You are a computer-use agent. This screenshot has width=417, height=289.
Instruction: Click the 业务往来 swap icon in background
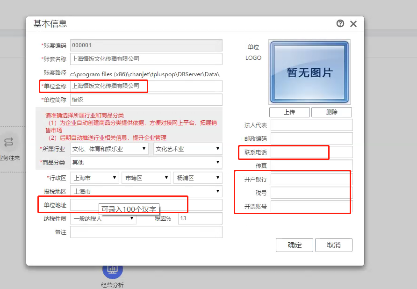[x=8, y=142]
